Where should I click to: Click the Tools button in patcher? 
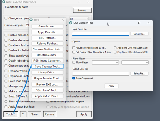11,114
